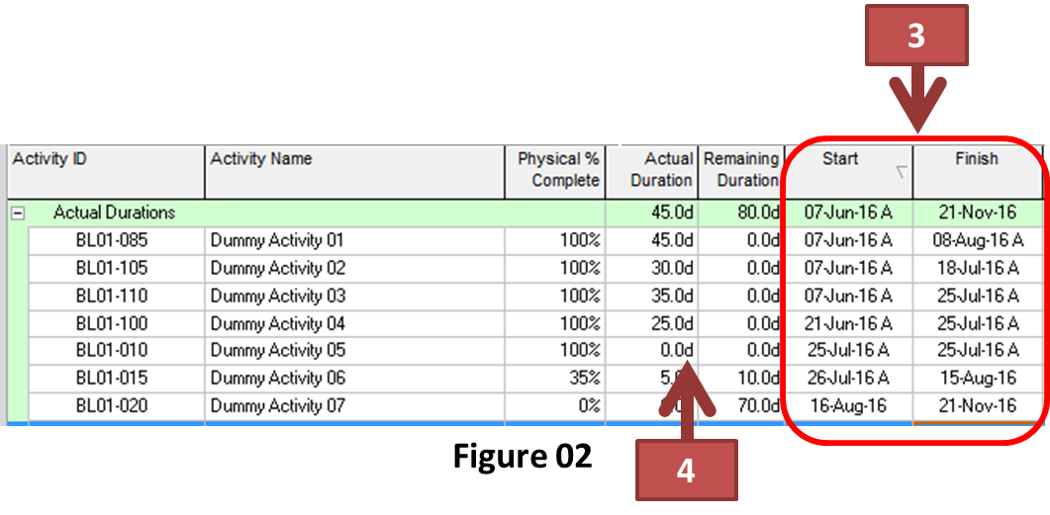Click the 35% physical complete cell
1050x515 pixels.
click(554, 378)
